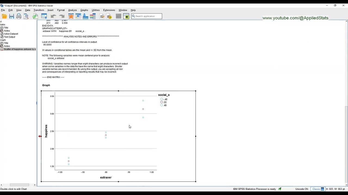Image resolution: width=348 pixels, height=195 pixels.
Task: Click the social_s legend title
Action: tap(164, 95)
